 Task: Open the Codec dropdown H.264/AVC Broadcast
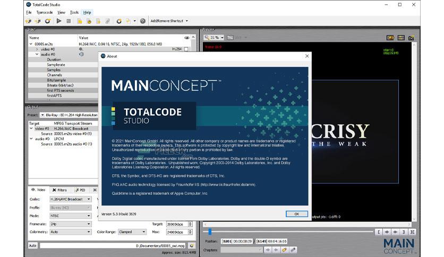[x=71, y=199]
